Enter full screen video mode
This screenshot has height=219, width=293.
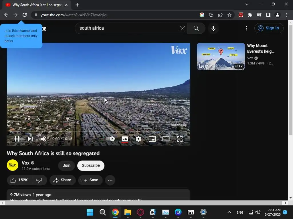coord(180,139)
